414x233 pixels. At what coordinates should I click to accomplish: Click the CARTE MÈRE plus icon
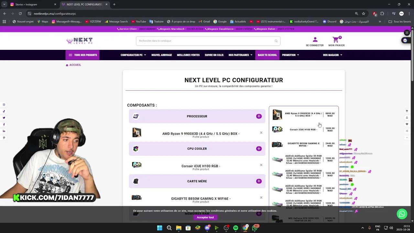pyautogui.click(x=259, y=181)
